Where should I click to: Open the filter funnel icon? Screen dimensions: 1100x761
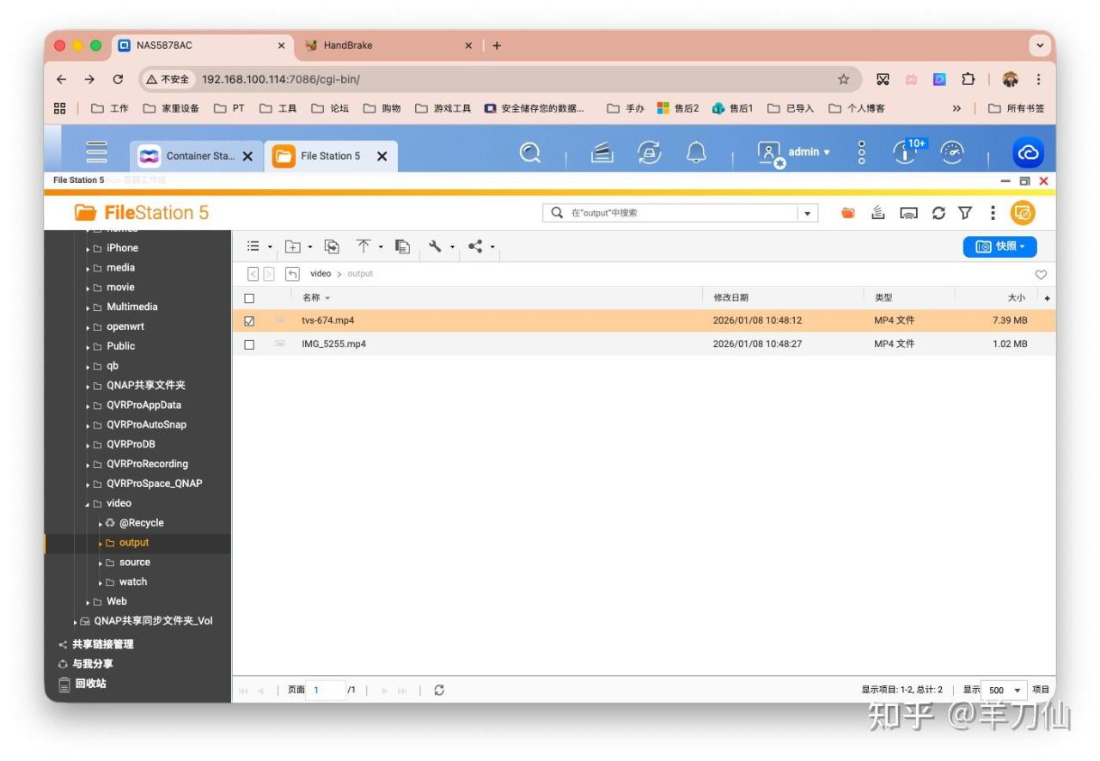click(965, 213)
